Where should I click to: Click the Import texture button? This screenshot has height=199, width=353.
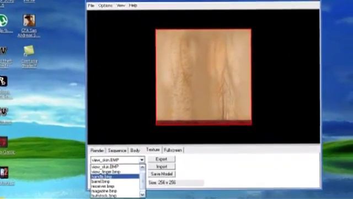click(x=162, y=166)
